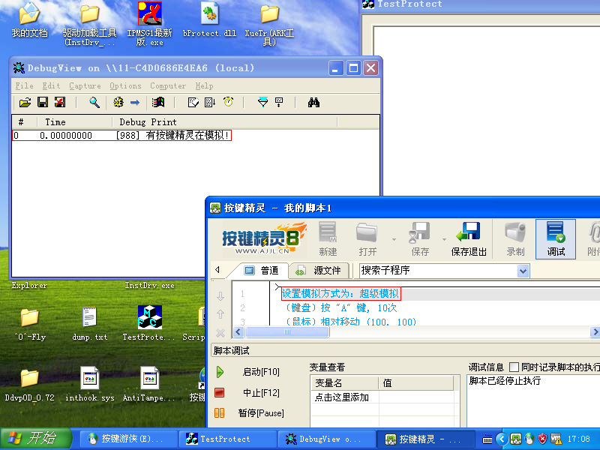
Task: Click the green play 启动 icon
Action: click(x=220, y=372)
